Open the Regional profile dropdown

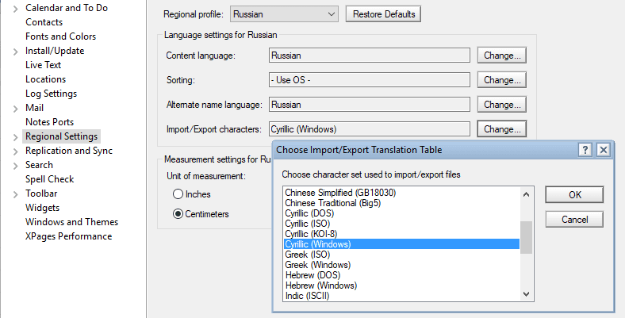click(285, 14)
